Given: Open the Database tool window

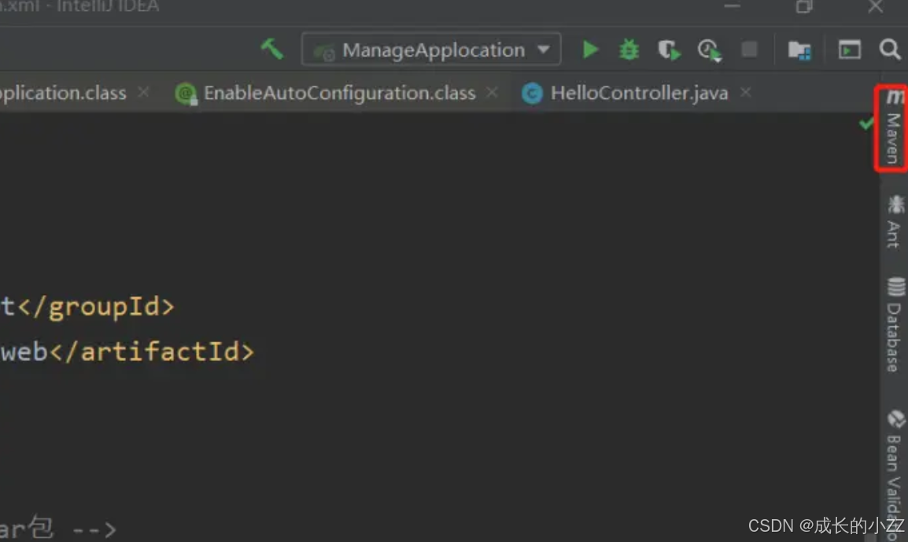Looking at the screenshot, I should point(894,325).
